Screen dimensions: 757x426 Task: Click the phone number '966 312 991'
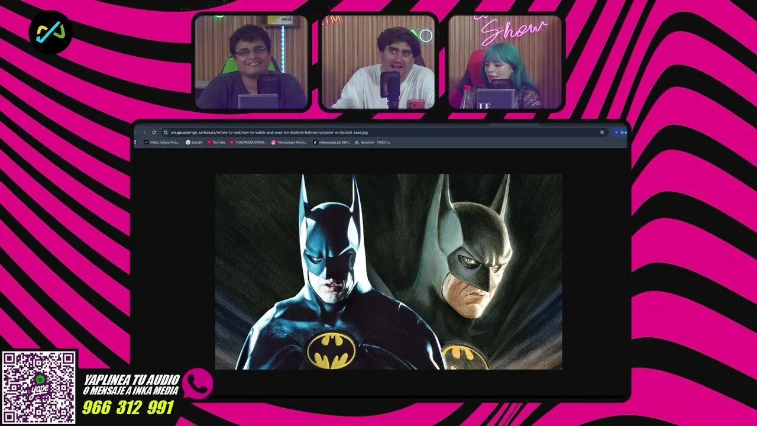(x=128, y=408)
